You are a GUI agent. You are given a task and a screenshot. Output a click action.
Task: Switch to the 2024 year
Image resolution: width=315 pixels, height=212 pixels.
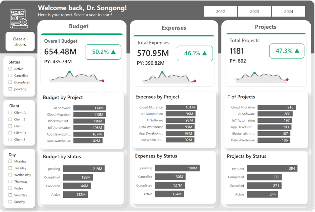point(289,12)
